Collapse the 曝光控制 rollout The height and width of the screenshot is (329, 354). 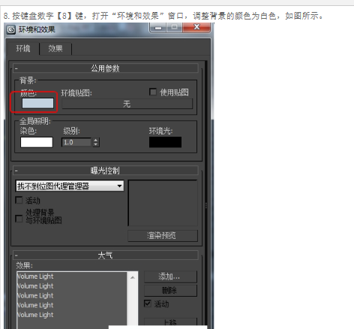click(x=105, y=171)
